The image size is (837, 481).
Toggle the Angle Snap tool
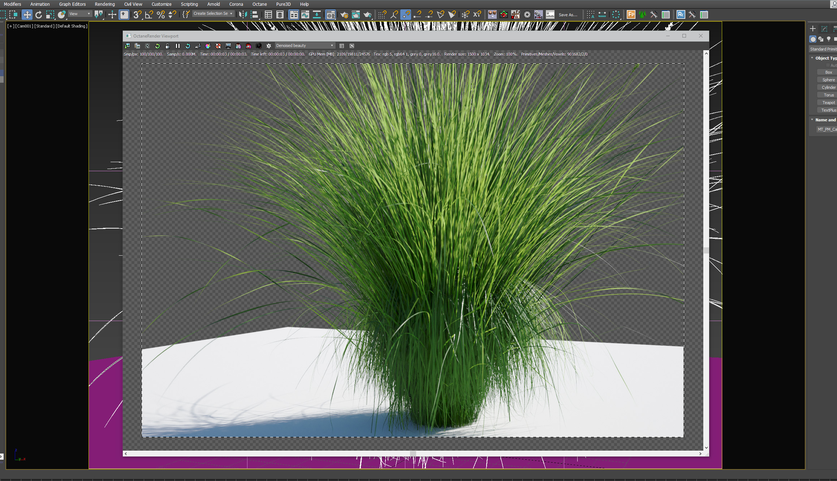(149, 15)
